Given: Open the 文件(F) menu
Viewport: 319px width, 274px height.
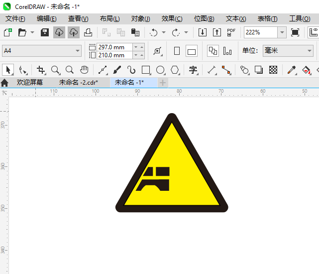Looking at the screenshot, I should [15, 19].
